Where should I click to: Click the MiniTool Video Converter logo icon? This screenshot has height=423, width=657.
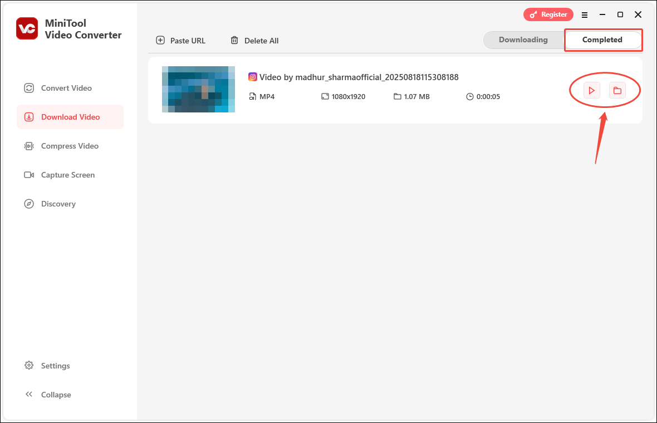pos(27,28)
